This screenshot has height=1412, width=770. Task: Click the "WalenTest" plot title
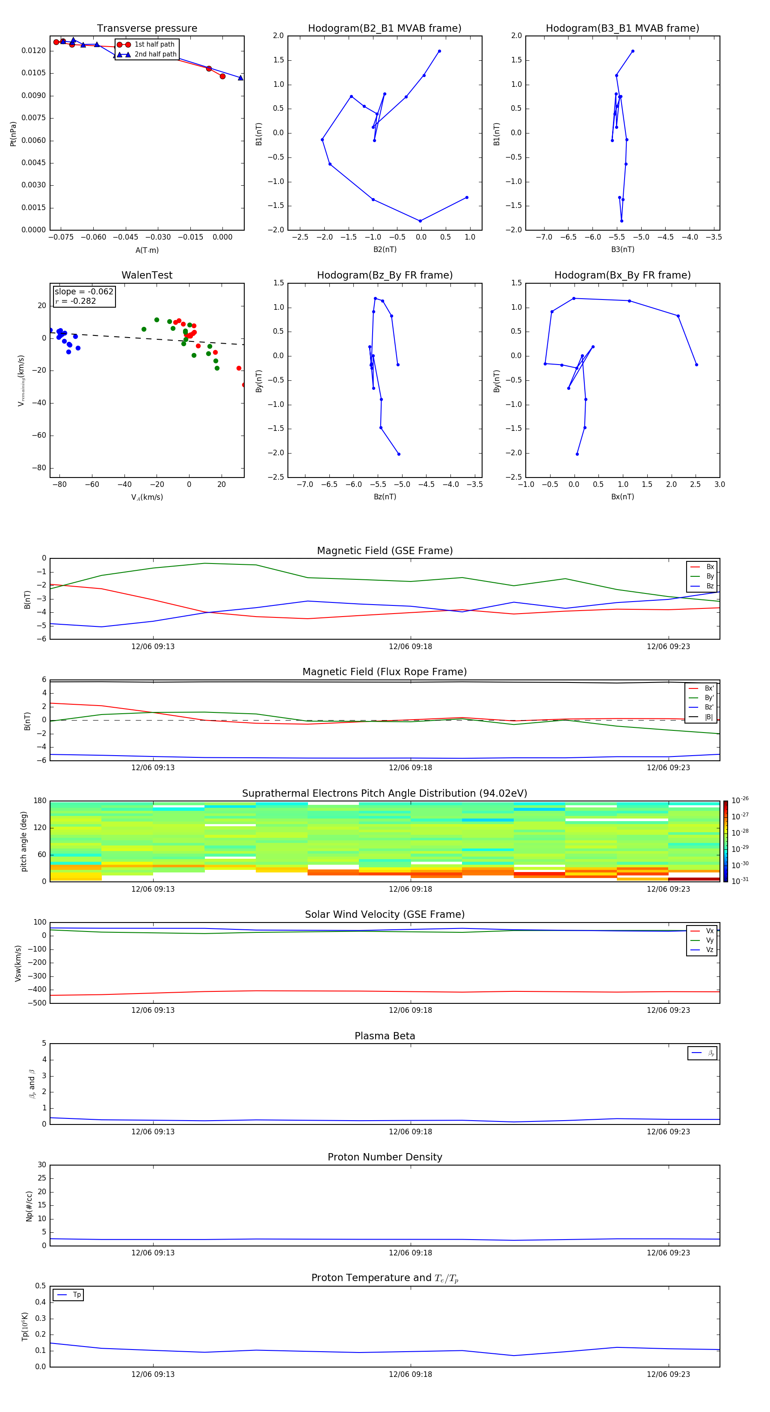pos(147,275)
